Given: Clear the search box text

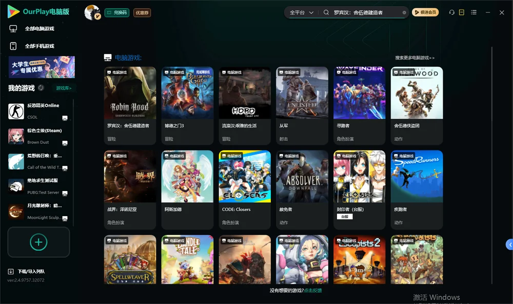Looking at the screenshot, I should pos(404,13).
